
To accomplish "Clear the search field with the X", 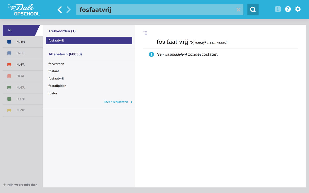I will [x=238, y=10].
